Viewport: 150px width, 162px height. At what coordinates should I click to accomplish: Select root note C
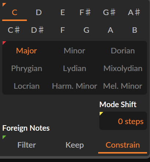tap(14, 13)
